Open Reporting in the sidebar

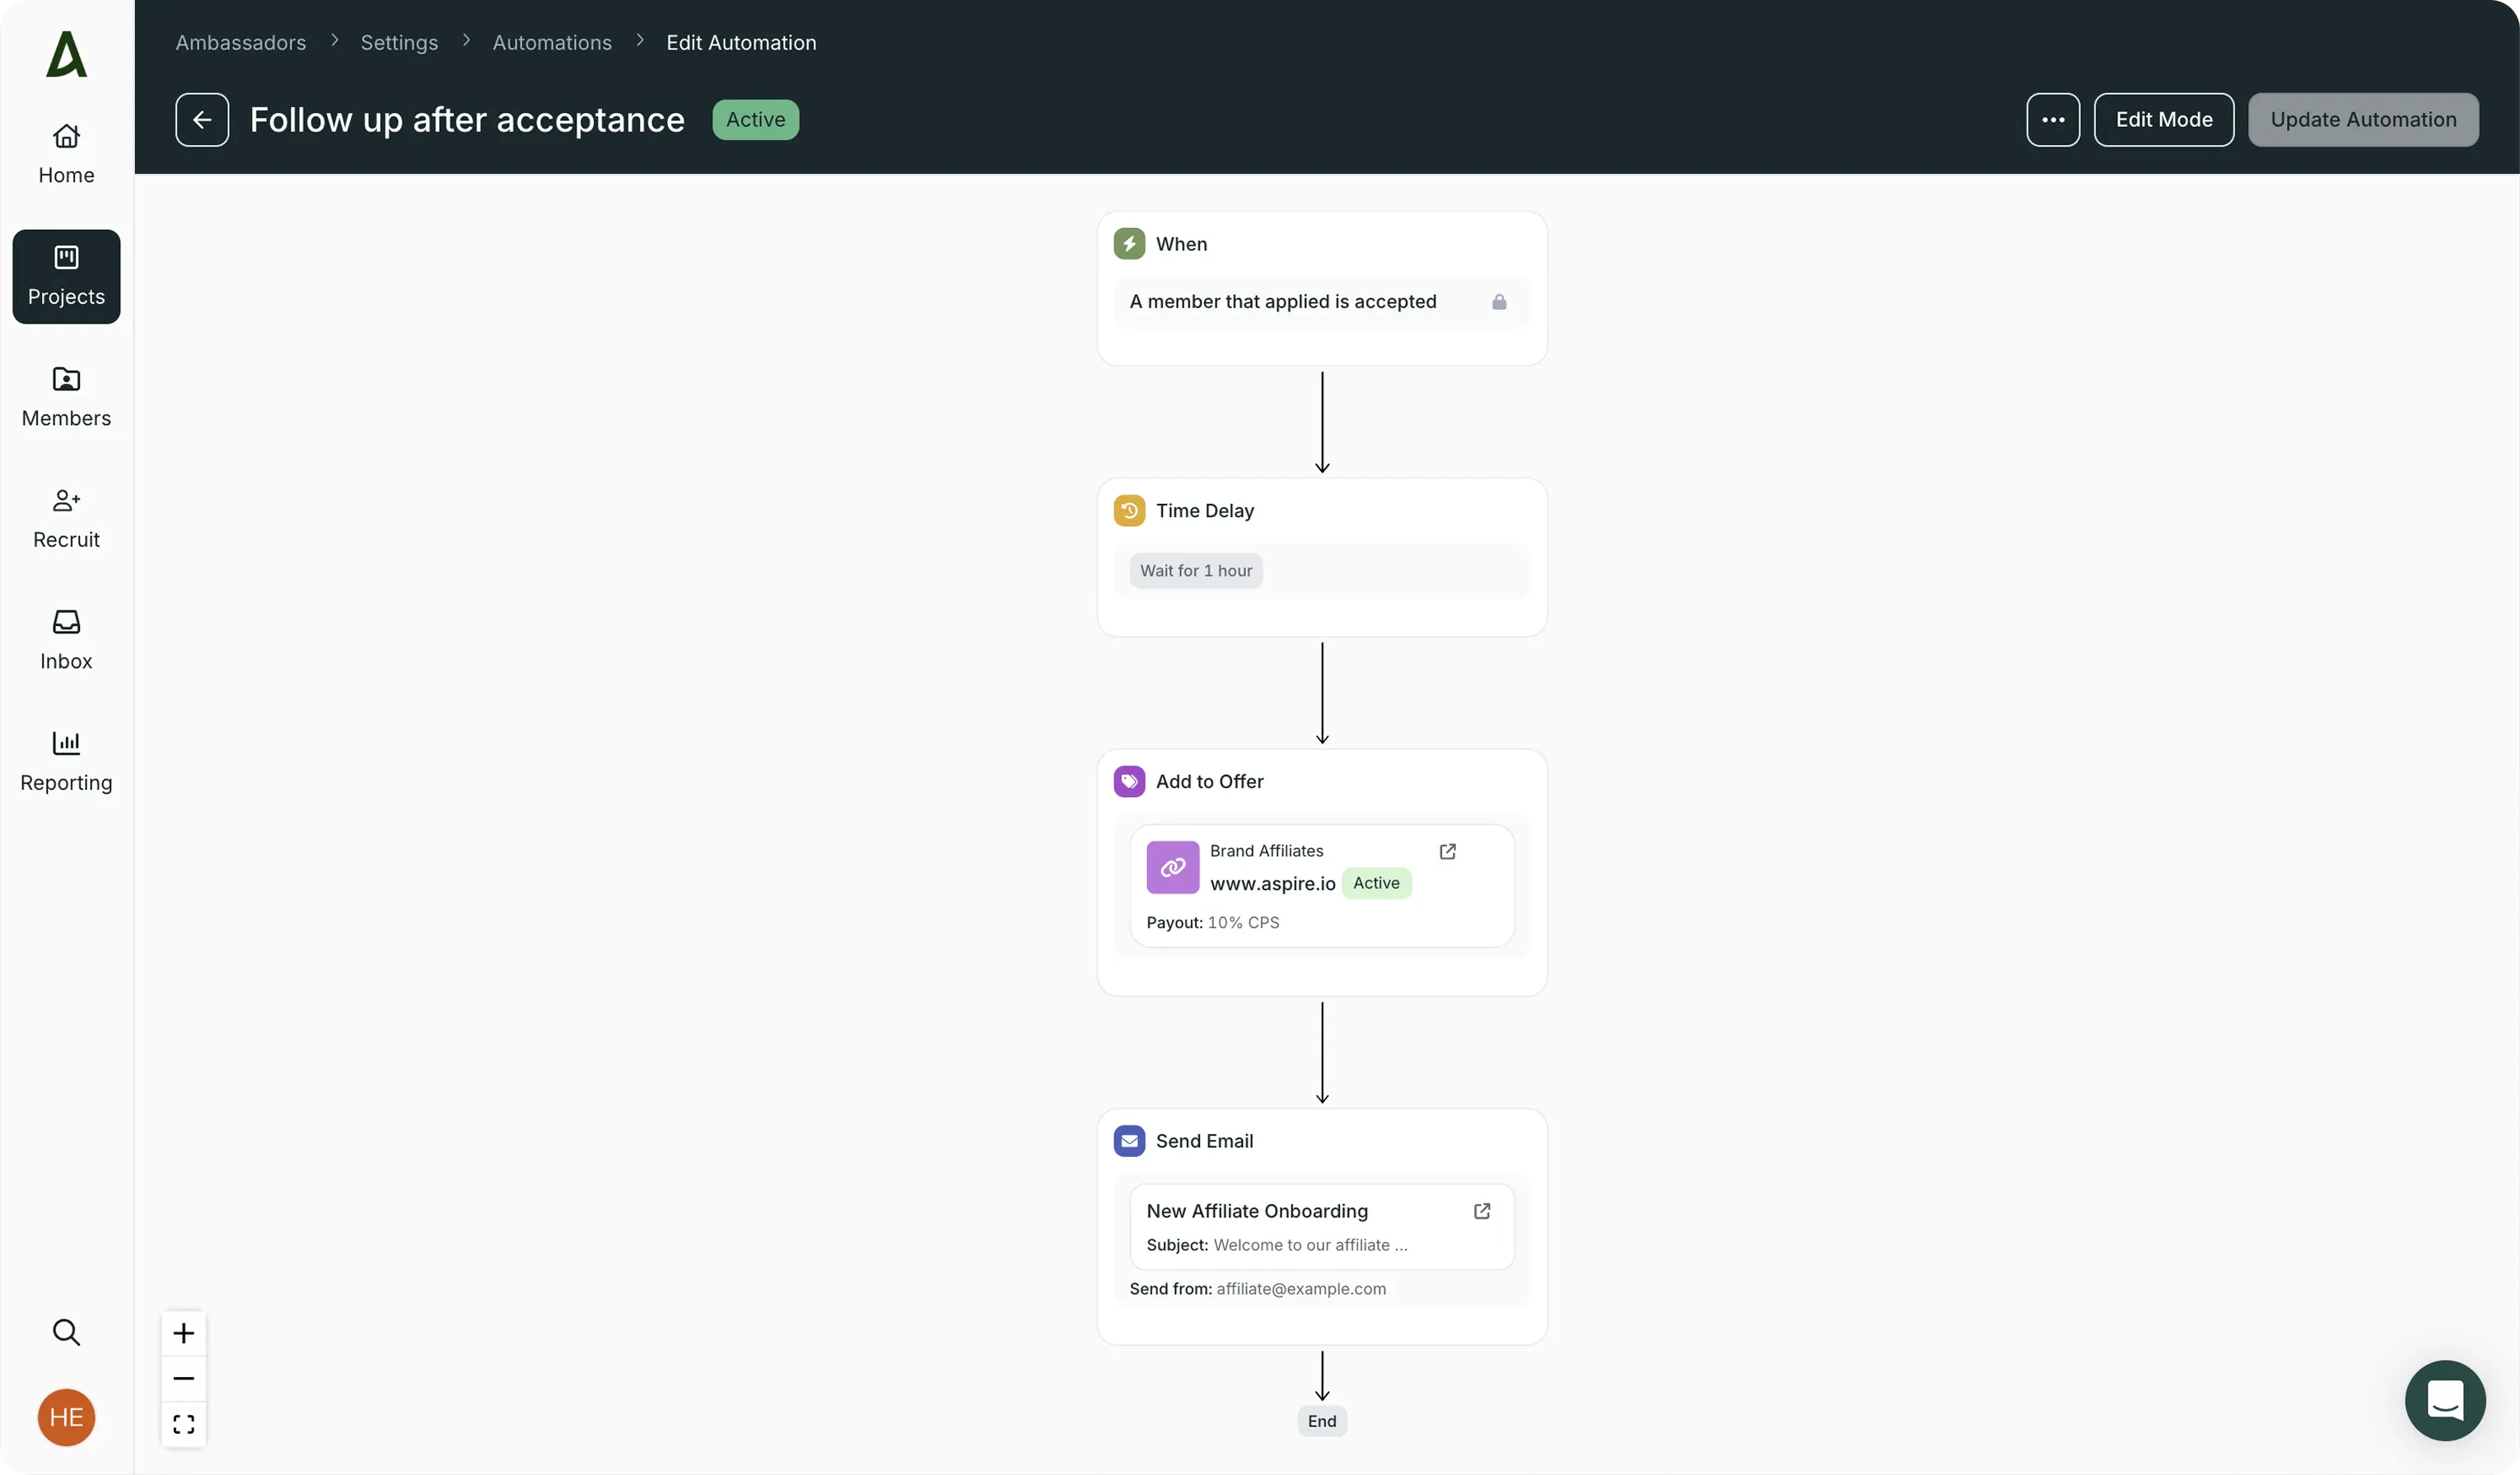66,761
